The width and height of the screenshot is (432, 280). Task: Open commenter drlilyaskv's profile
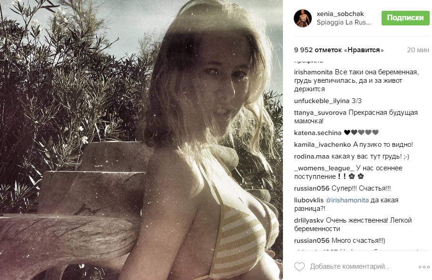tap(309, 220)
